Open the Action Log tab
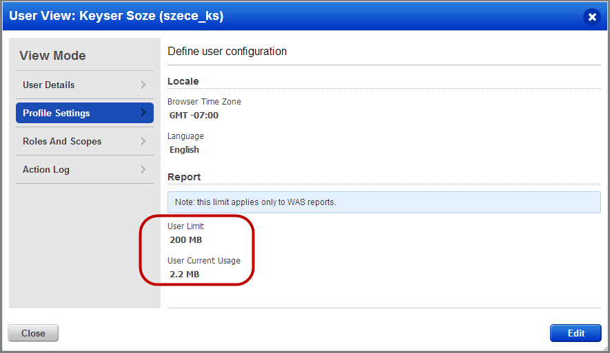The height and width of the screenshot is (353, 610). click(84, 170)
